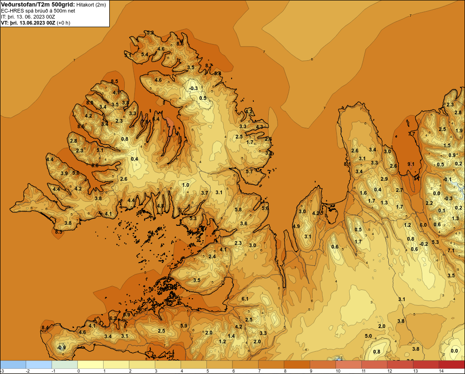Click the 7.7 temperature value
Screen dimensions: 465x374
click(412, 134)
